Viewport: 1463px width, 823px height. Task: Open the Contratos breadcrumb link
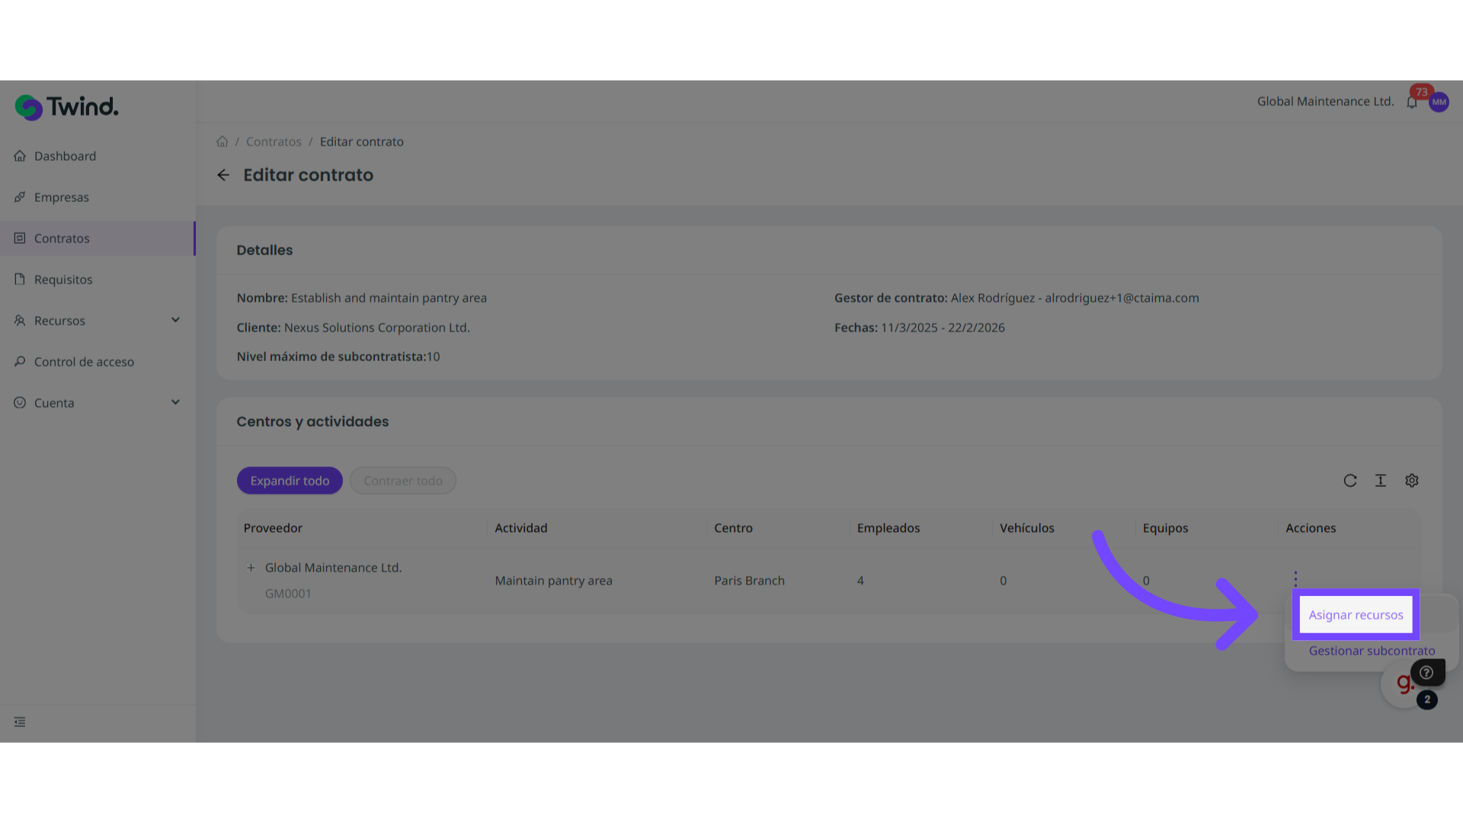pos(274,142)
